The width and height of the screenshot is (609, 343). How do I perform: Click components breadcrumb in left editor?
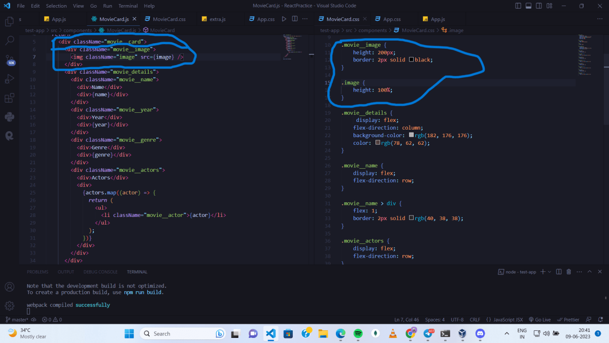pos(78,30)
